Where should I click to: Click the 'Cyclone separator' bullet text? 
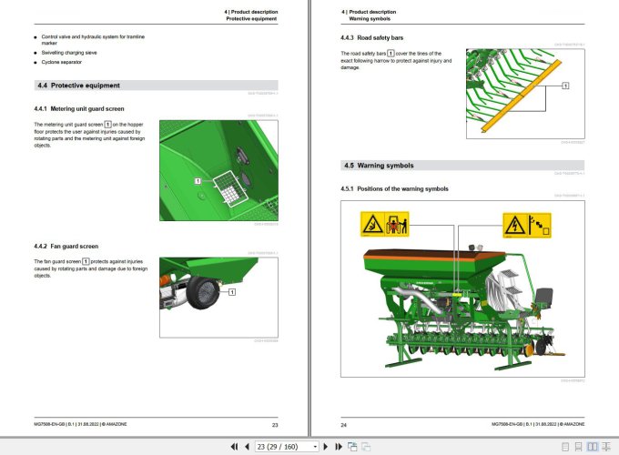click(x=62, y=62)
